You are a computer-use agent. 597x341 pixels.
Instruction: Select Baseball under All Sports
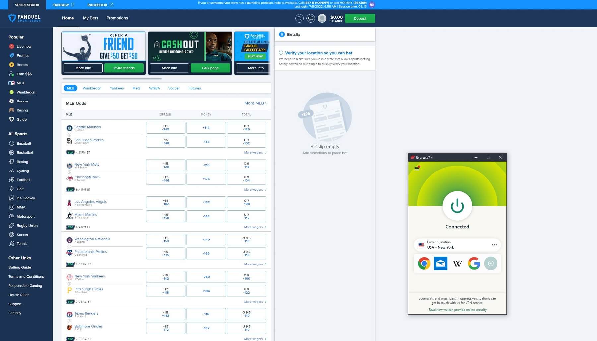[20, 143]
